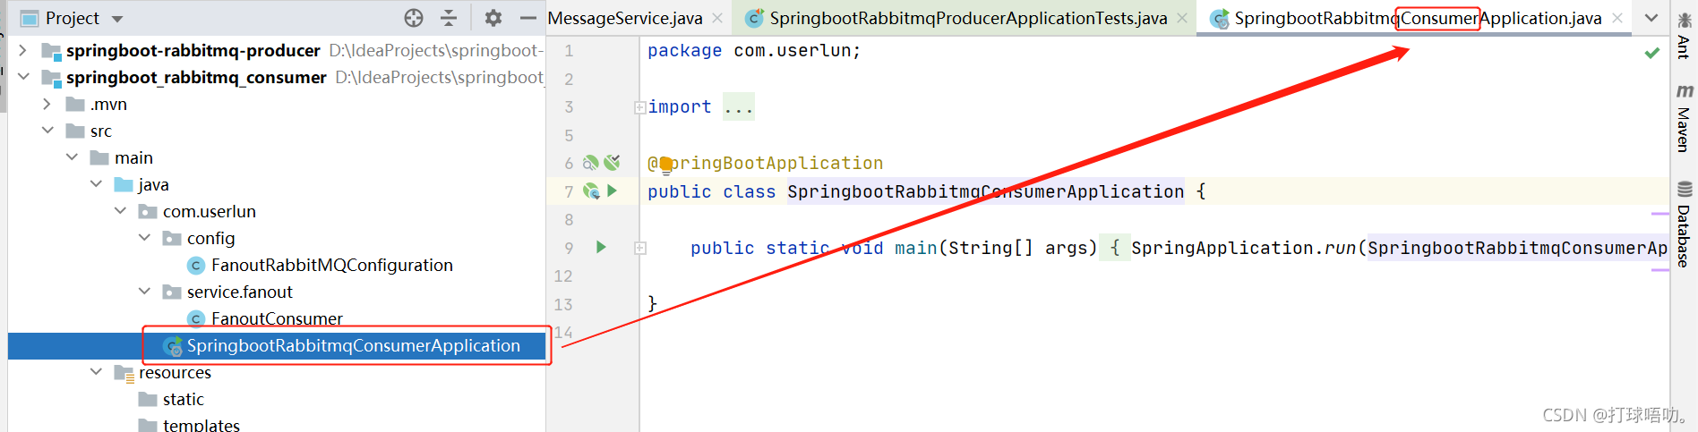Collapse the resources folder
Image resolution: width=1698 pixels, height=432 pixels.
[96, 372]
